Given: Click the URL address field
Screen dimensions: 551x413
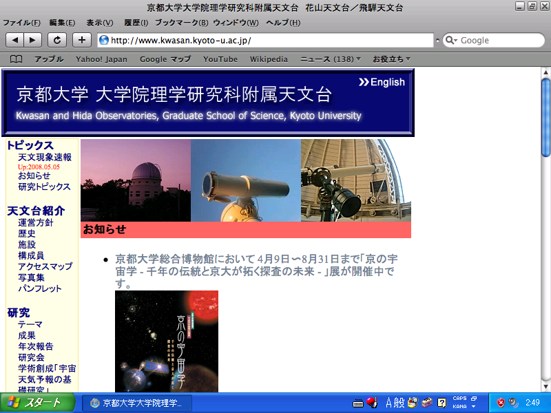Looking at the screenshot, I should pos(265,40).
